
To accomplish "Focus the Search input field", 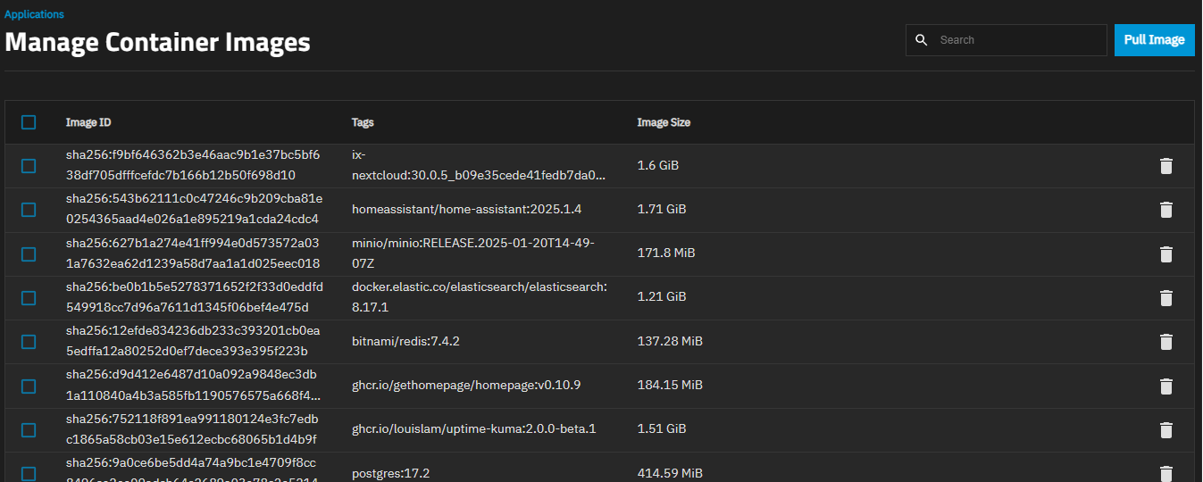I will (x=1018, y=40).
